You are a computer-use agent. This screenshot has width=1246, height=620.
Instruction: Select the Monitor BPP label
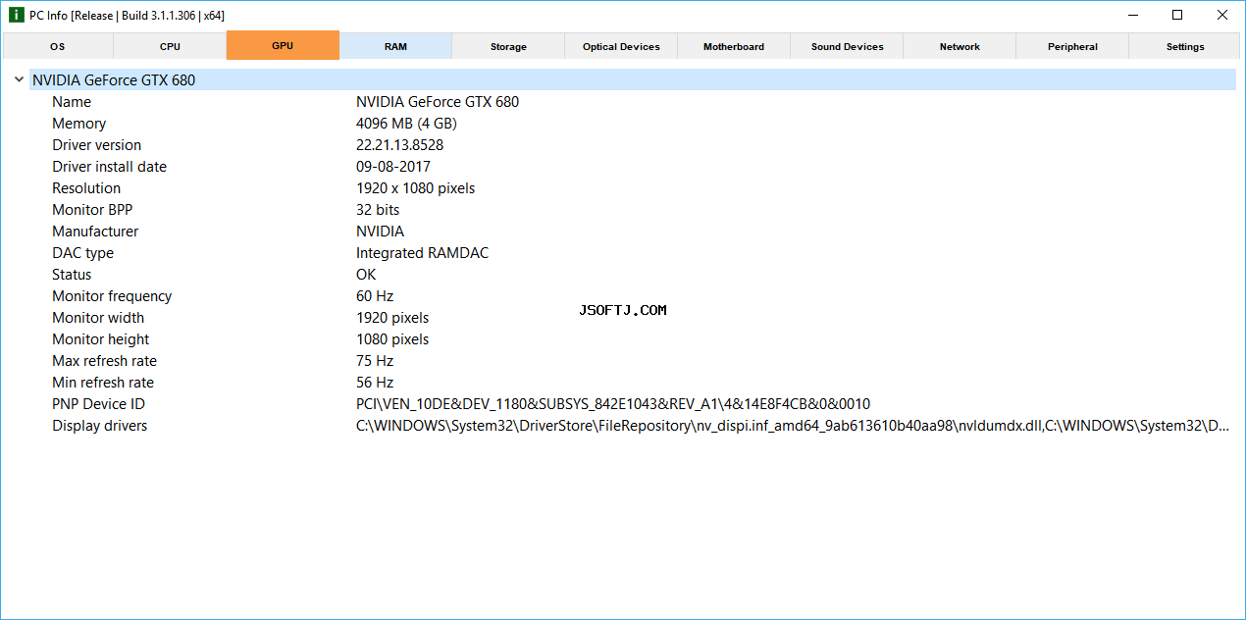[92, 210]
